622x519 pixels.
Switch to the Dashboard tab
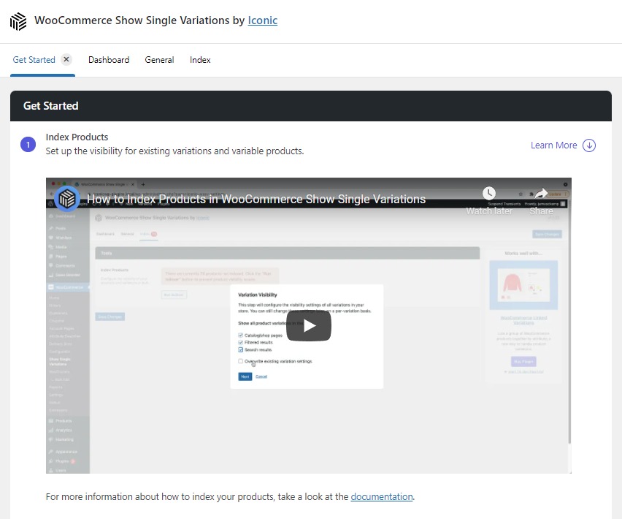(x=108, y=59)
